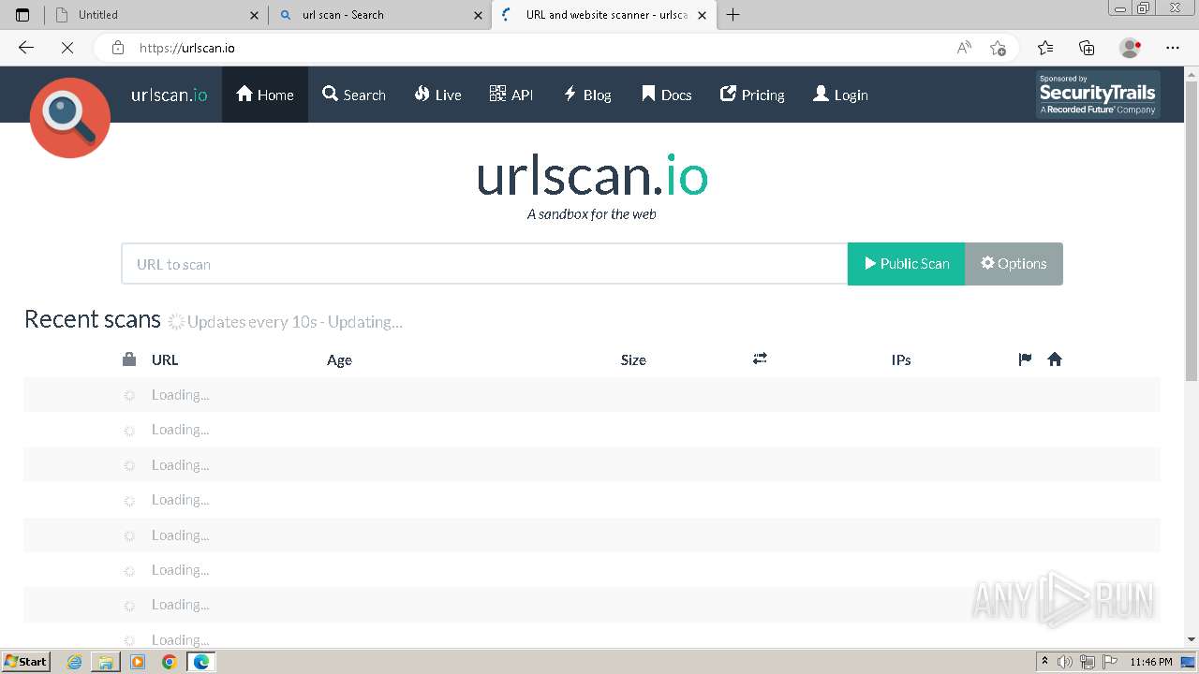This screenshot has height=674, width=1199.
Task: Open the Login link
Action: click(840, 95)
